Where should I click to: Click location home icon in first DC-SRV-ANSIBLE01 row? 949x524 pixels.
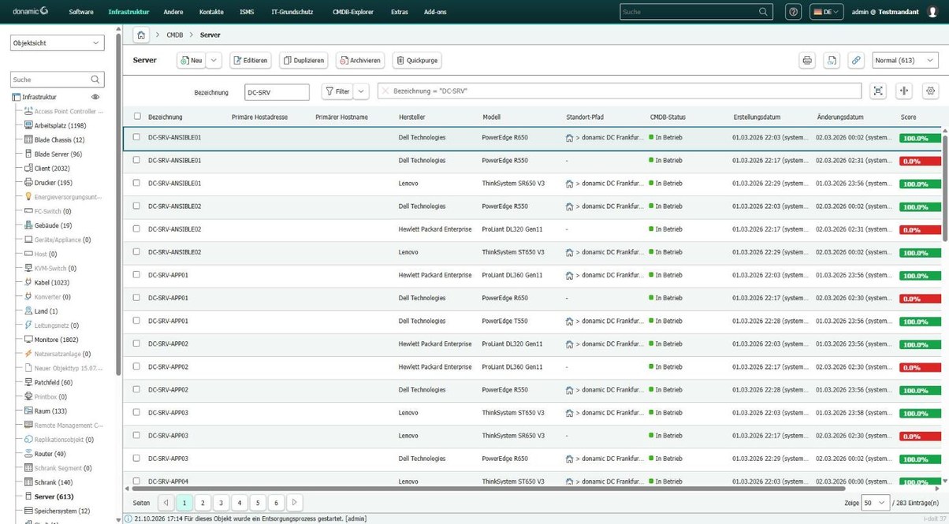(x=569, y=138)
